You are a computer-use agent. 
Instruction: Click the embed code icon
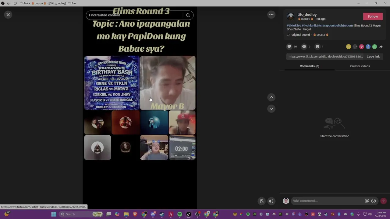[355, 47]
